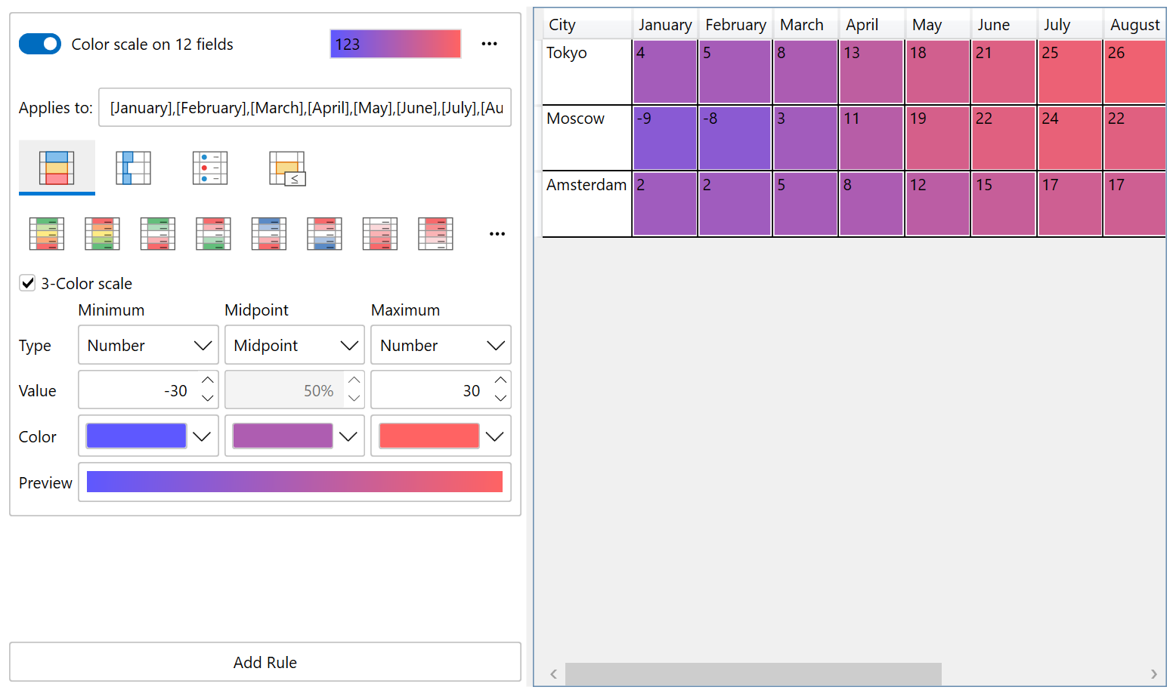Select Moscow January cell showing -9
This screenshot has width=1176, height=693.
pyautogui.click(x=665, y=138)
